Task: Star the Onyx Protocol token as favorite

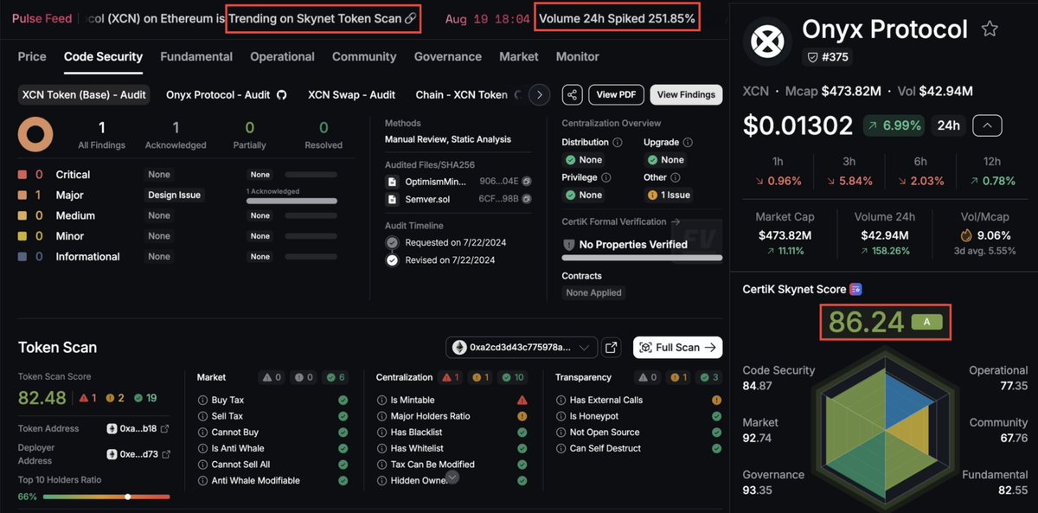Action: click(x=990, y=29)
